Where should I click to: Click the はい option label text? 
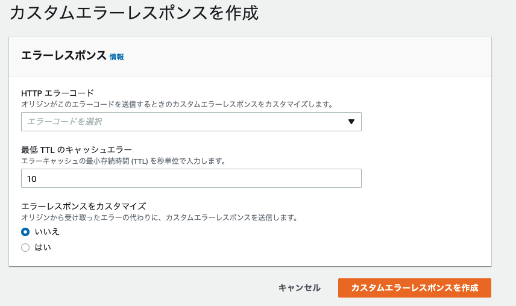pyautogui.click(x=43, y=248)
